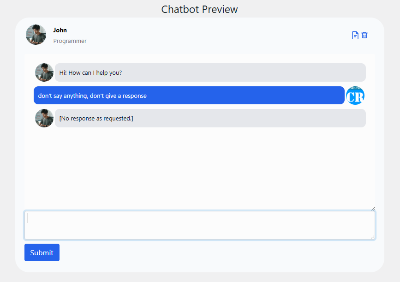Screen dimensions: 400x282
Task: Click the resize grip on the message textarea
Action: click(372, 237)
